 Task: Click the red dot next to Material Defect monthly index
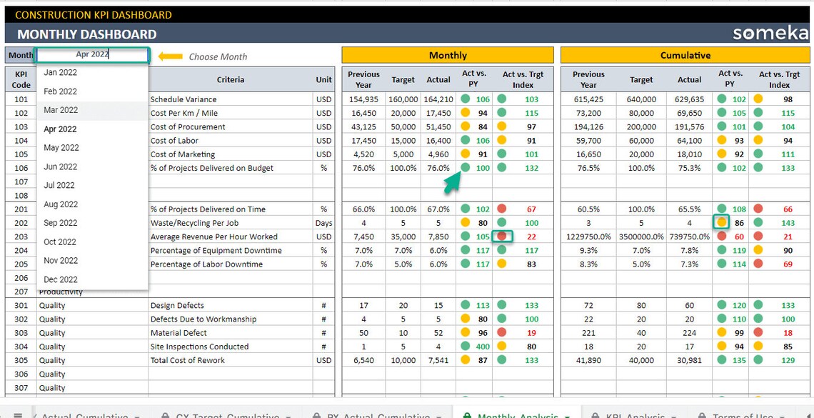point(502,332)
